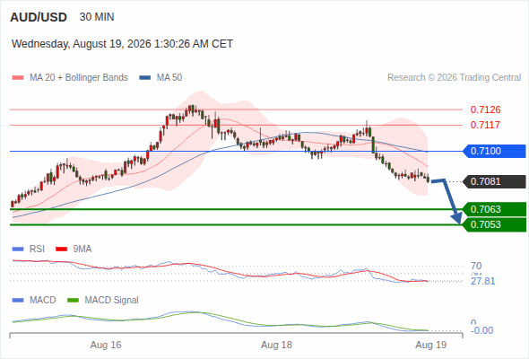Open the Trading Central research copyright text
Image resolution: width=529 pixels, height=359 pixels.
pyautogui.click(x=454, y=78)
